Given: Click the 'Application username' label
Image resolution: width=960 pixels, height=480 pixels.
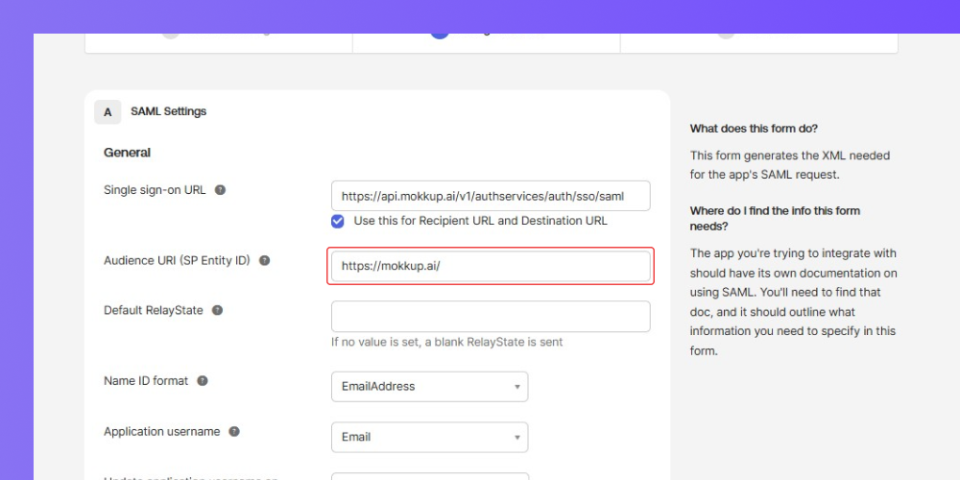Looking at the screenshot, I should (x=161, y=432).
